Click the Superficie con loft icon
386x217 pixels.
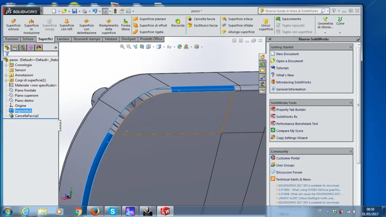[67, 24]
